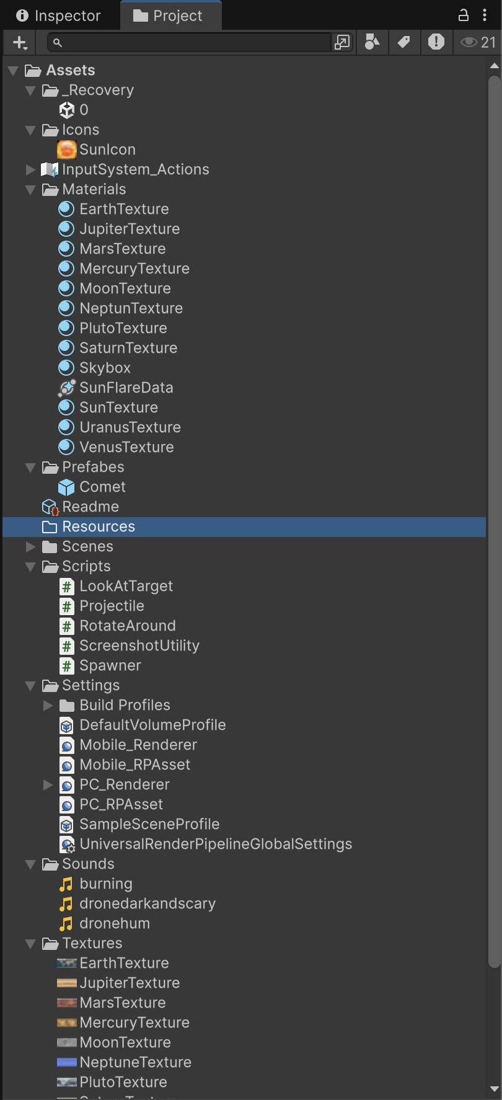Click the open-in-search-window icon in search field
The width and height of the screenshot is (502, 1100).
click(x=341, y=42)
